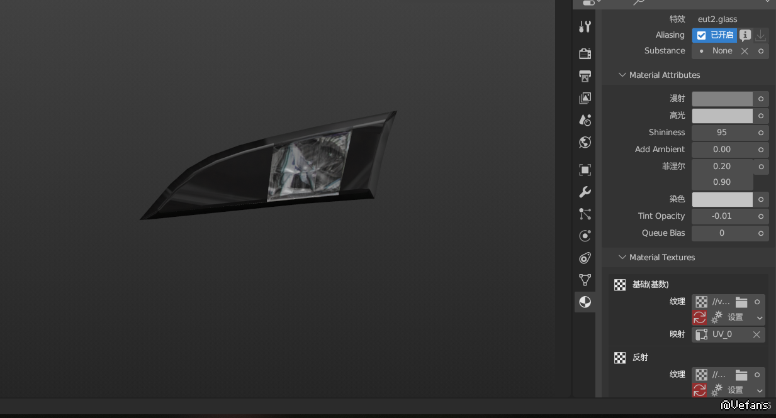Animate Fresnel (菲涅尔) property dot

pos(761,167)
